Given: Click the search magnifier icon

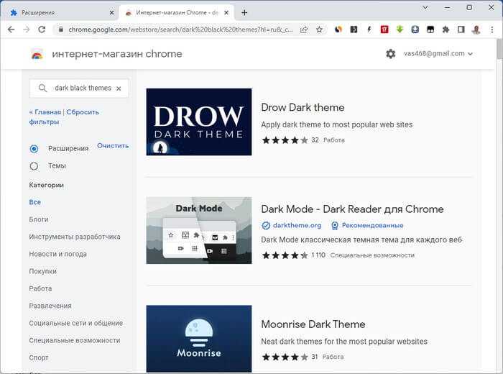Looking at the screenshot, I should tap(42, 88).
